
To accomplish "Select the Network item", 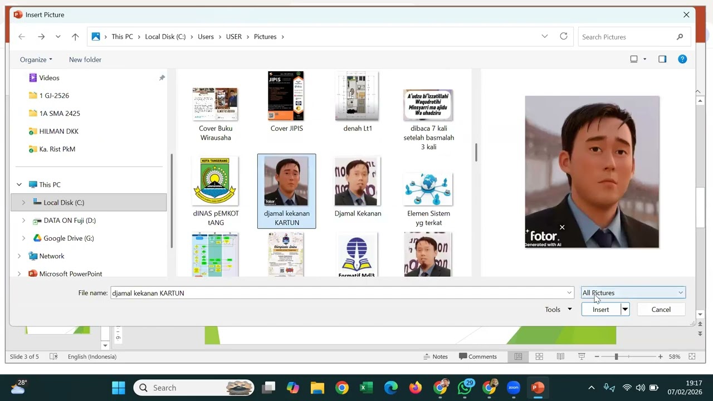I will point(52,256).
